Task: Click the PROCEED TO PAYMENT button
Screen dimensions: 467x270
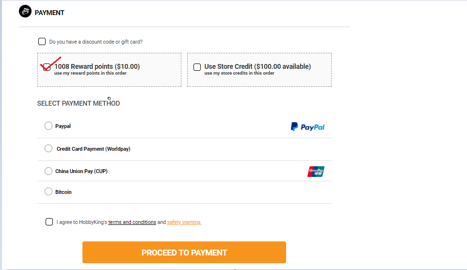Action: click(184, 252)
